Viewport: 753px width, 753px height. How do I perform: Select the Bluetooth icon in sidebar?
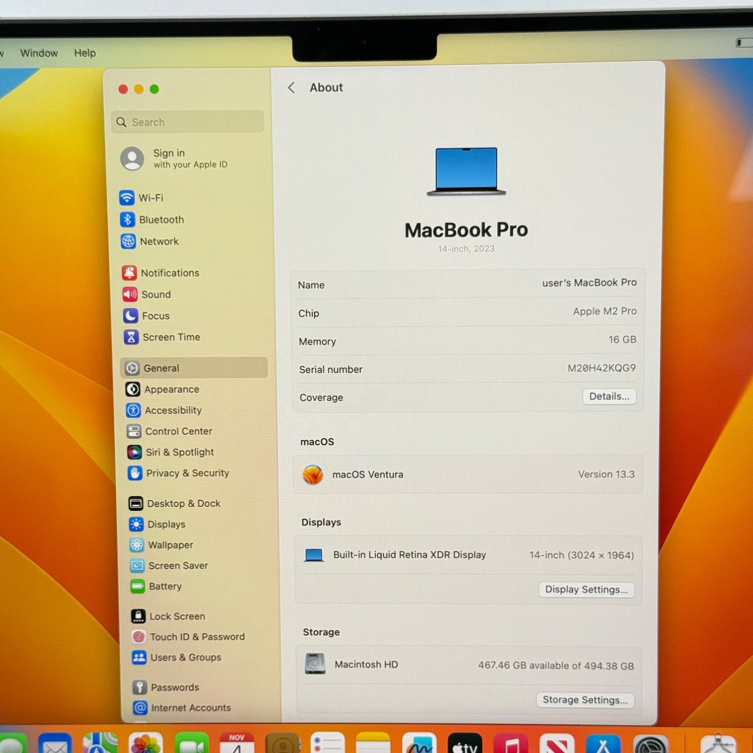pyautogui.click(x=127, y=219)
